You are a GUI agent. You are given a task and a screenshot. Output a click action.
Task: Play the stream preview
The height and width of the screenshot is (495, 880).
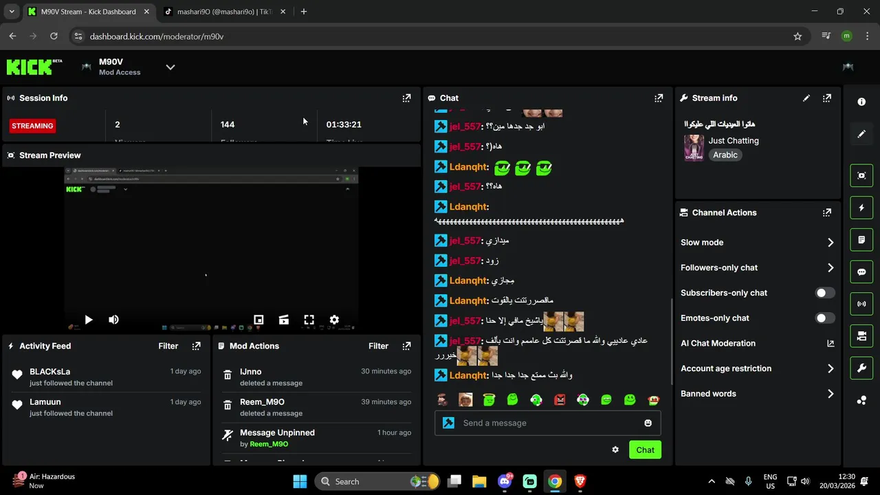88,320
